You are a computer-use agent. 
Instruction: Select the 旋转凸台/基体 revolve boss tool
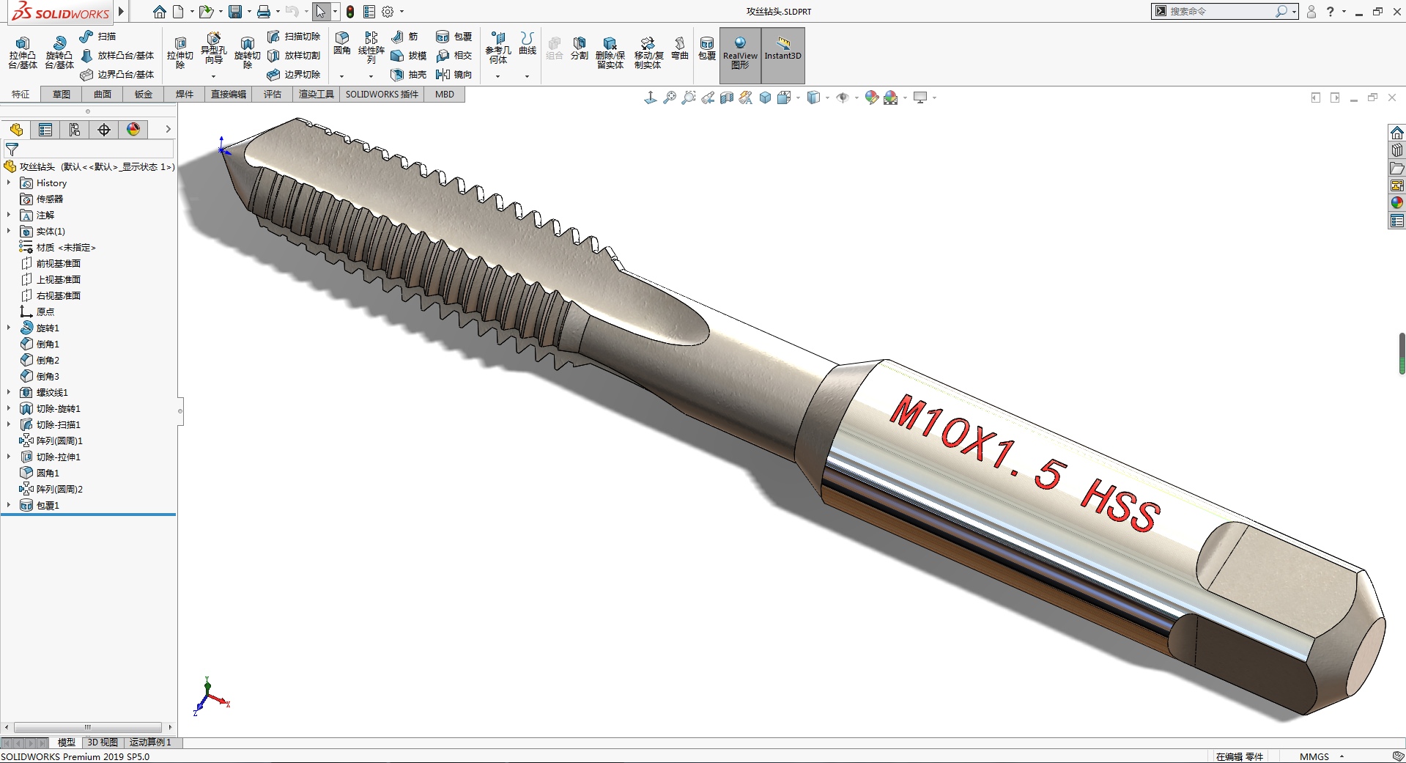tap(59, 53)
